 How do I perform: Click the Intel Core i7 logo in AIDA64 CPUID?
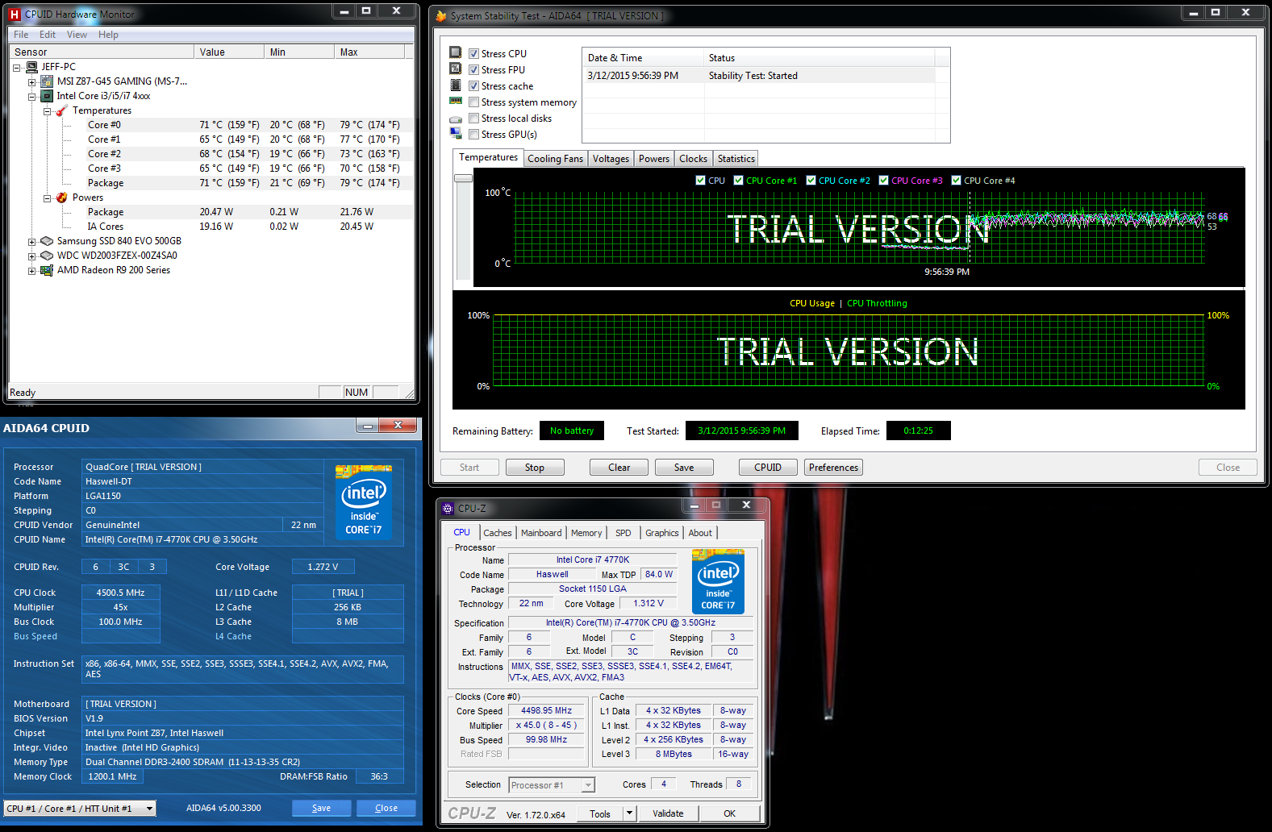pos(364,502)
